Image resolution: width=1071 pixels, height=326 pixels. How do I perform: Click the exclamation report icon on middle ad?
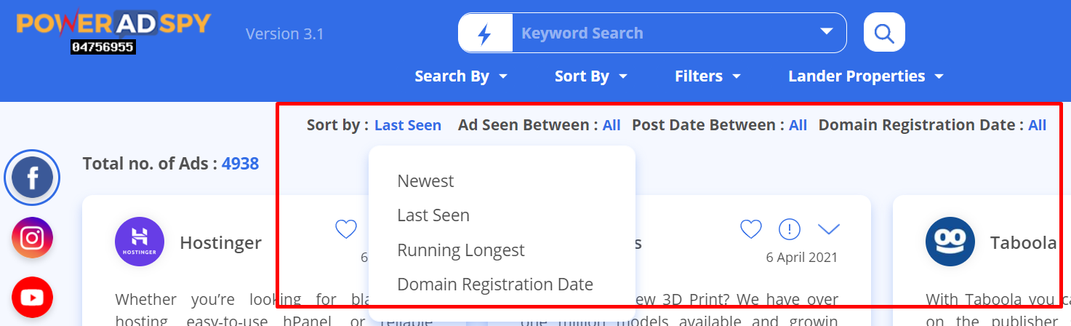pyautogui.click(x=790, y=229)
